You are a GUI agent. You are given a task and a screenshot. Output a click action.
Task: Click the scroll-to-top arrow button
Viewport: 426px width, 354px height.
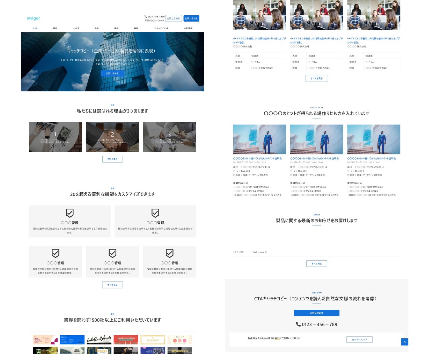click(x=404, y=342)
